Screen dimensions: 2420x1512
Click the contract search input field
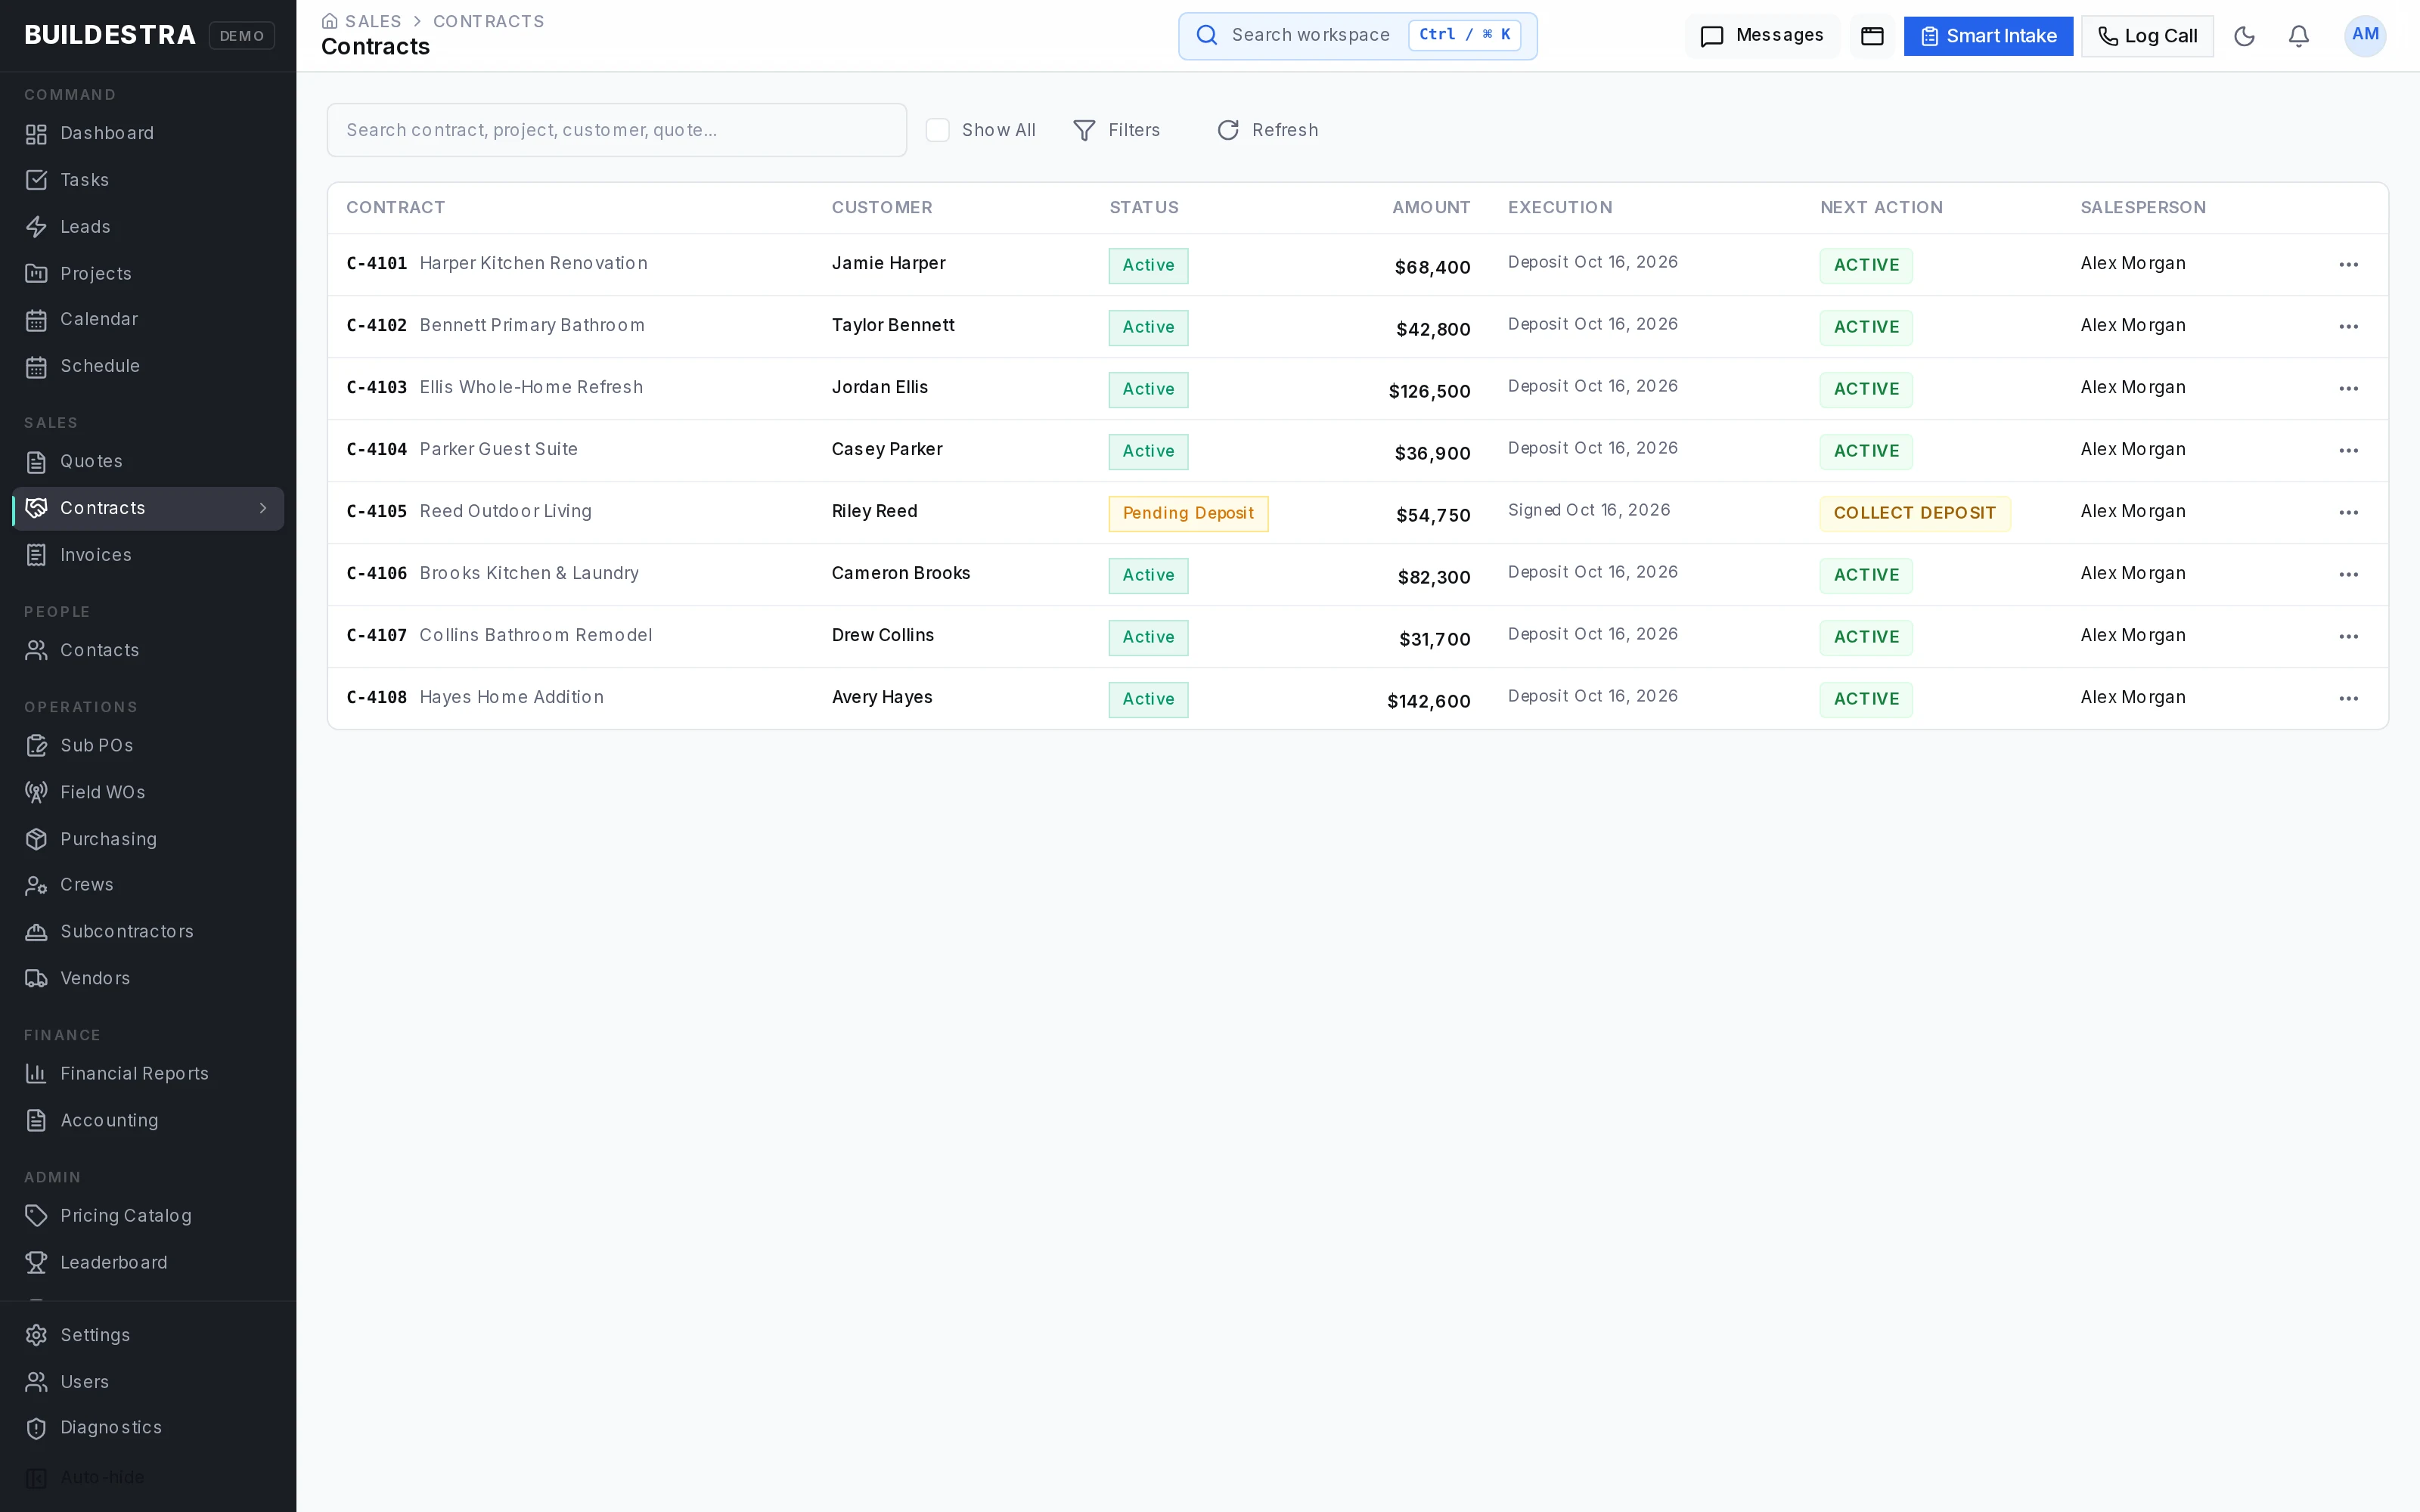pyautogui.click(x=617, y=130)
